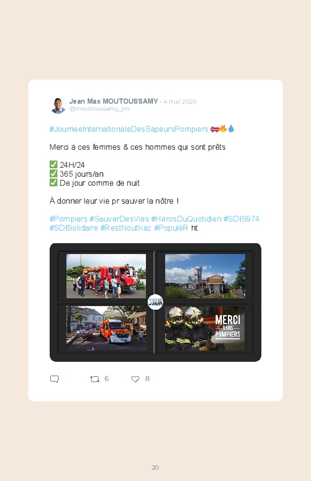The height and width of the screenshot is (481, 311).
Task: Open Jean Max Moutoussamy's profile avatar
Action: [58, 105]
